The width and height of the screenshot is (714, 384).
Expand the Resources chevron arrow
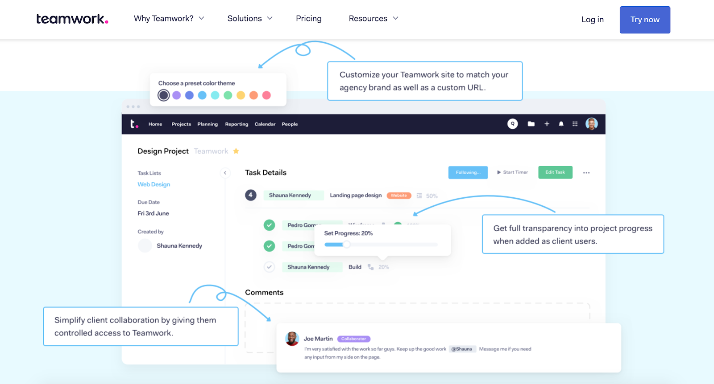395,18
